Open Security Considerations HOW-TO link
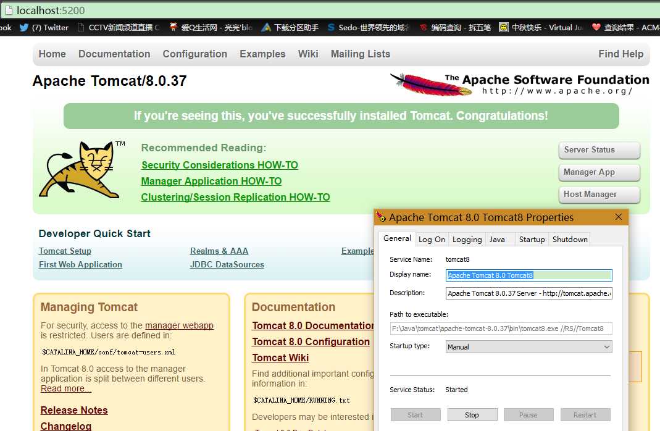 (x=220, y=165)
